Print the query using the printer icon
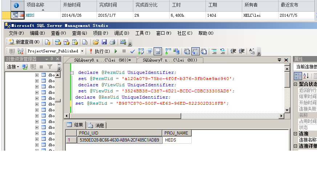The height and width of the screenshot is (183, 317). click(113, 42)
